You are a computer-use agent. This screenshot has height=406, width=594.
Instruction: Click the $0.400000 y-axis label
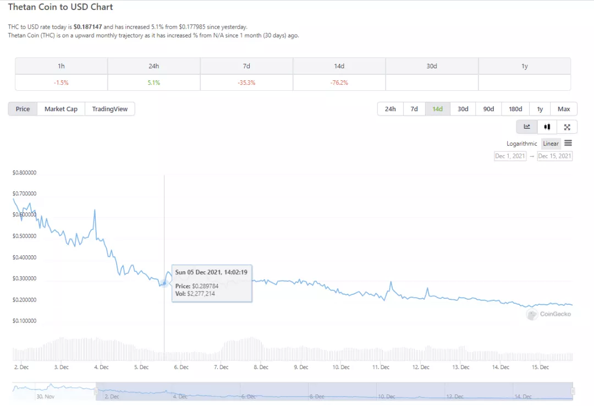(x=24, y=257)
